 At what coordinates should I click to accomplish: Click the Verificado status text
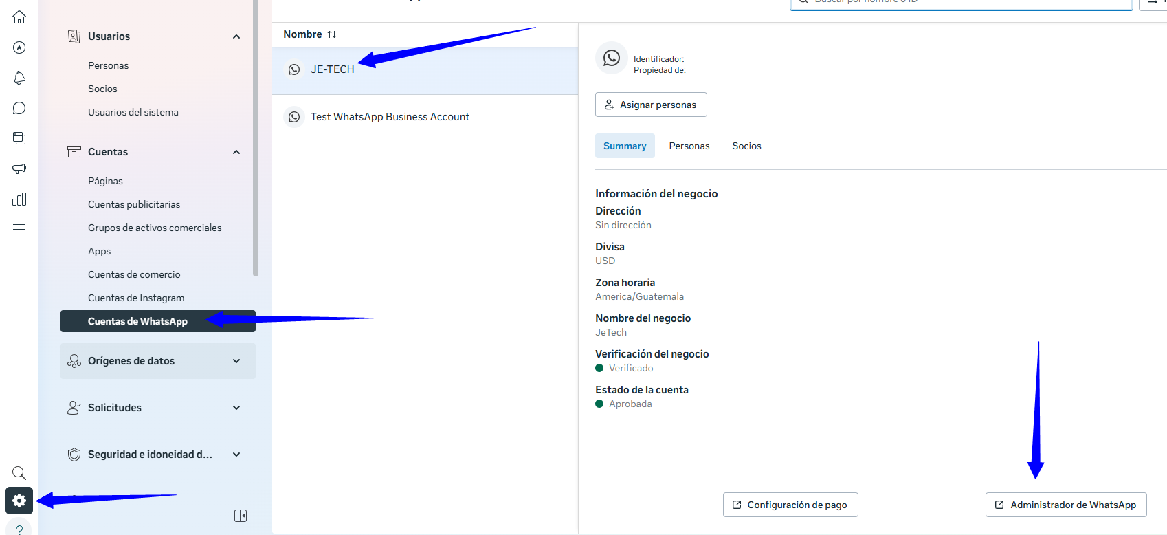(631, 368)
